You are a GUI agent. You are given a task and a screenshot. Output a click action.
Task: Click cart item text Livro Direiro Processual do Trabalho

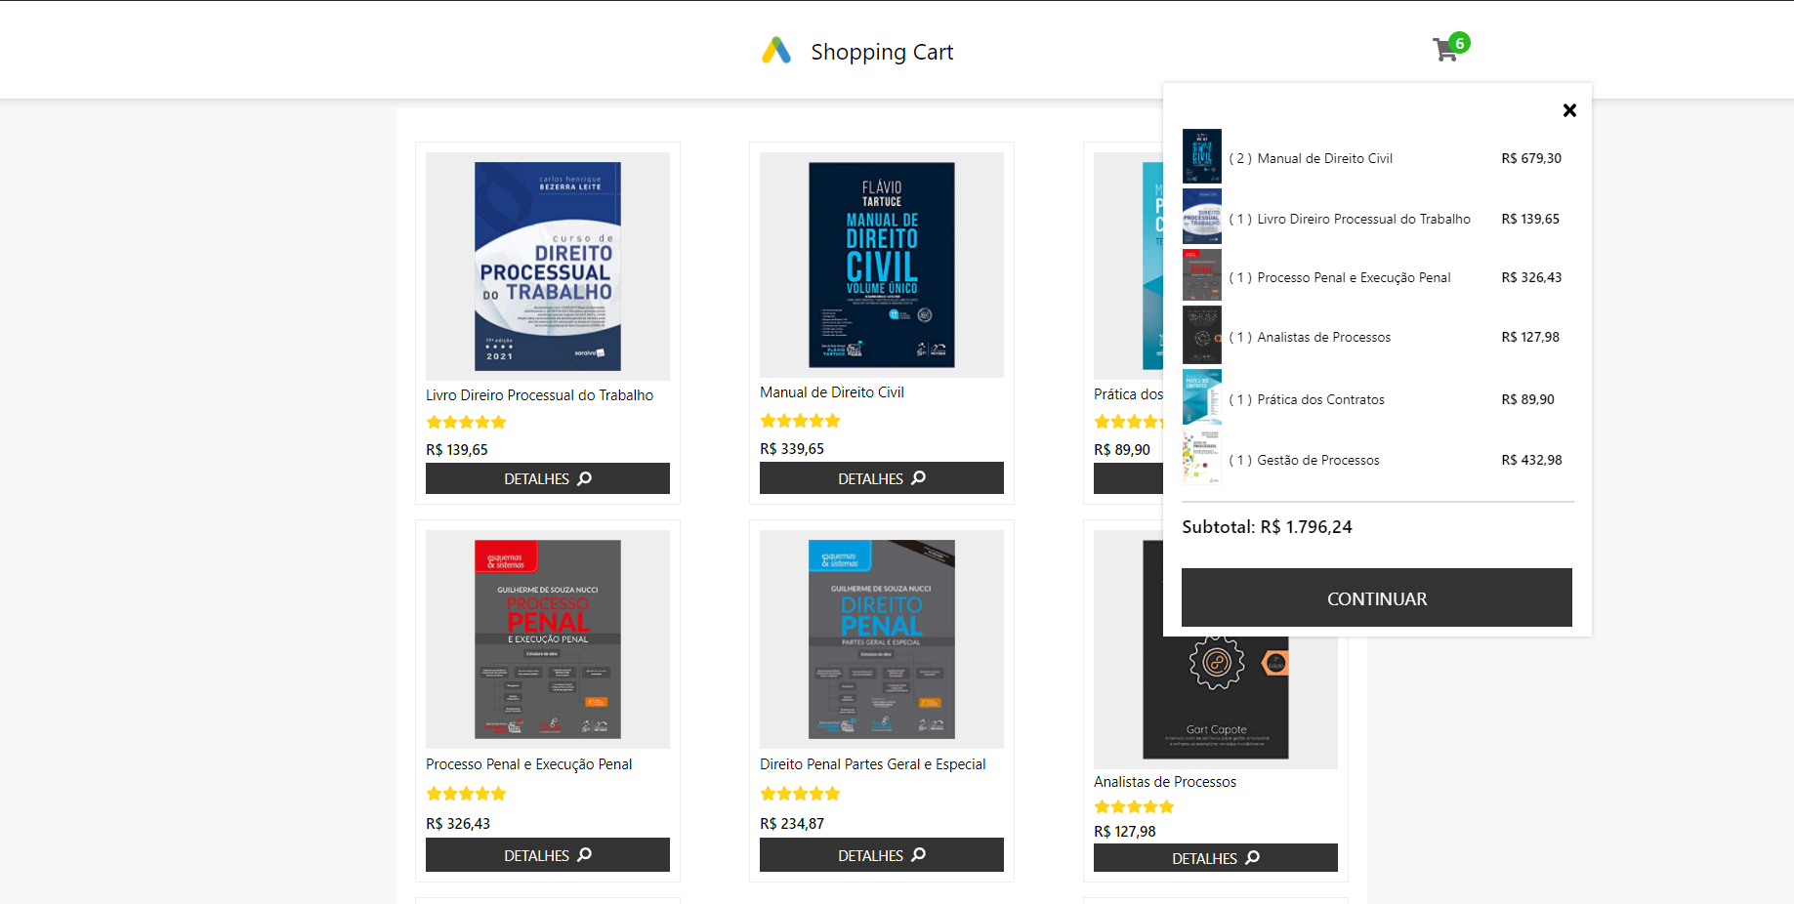click(x=1364, y=219)
